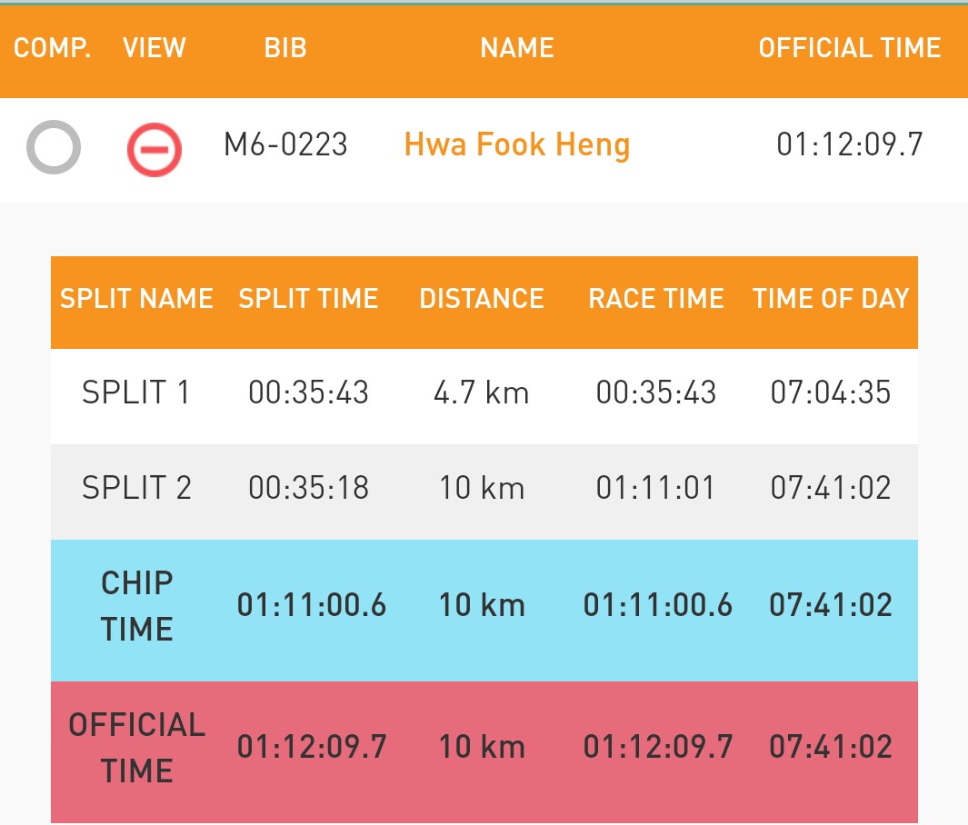The height and width of the screenshot is (825, 968).
Task: Click bib number M6-0223
Action: 285,145
